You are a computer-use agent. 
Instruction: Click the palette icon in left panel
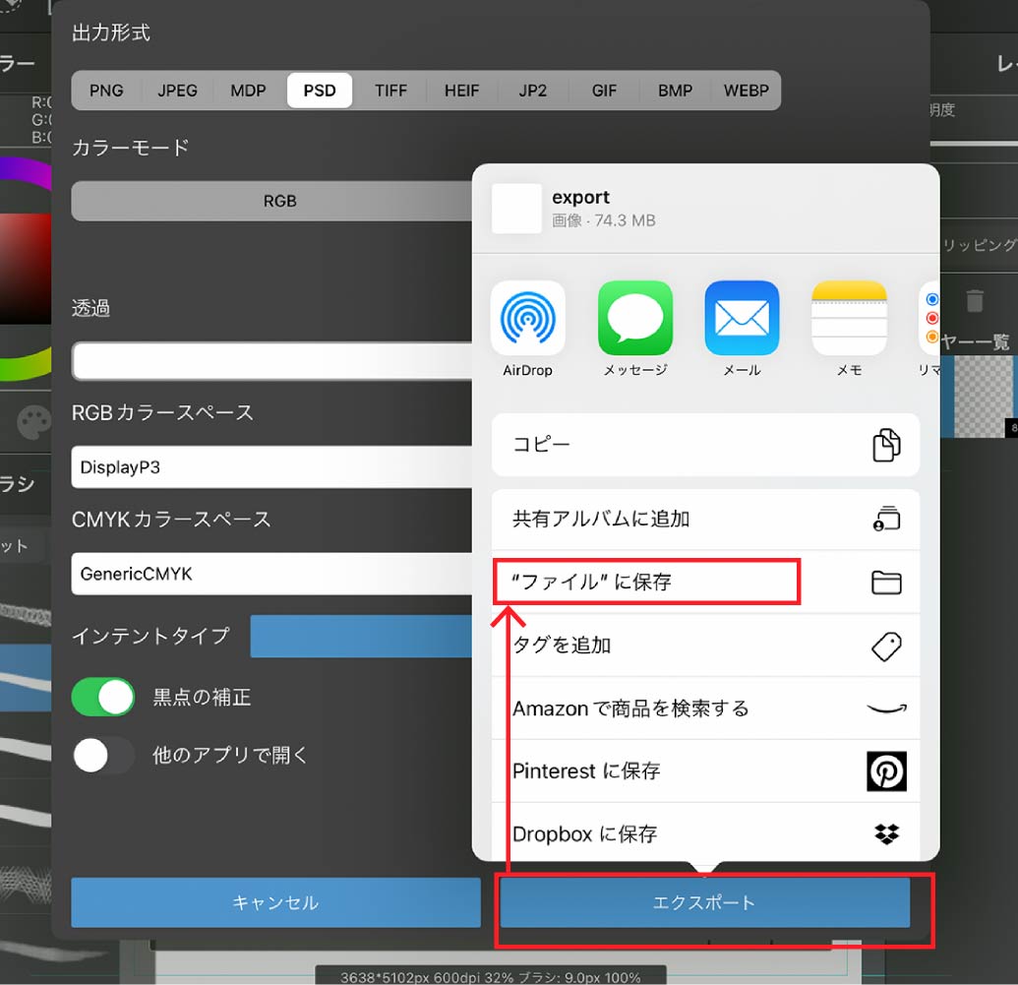[33, 424]
